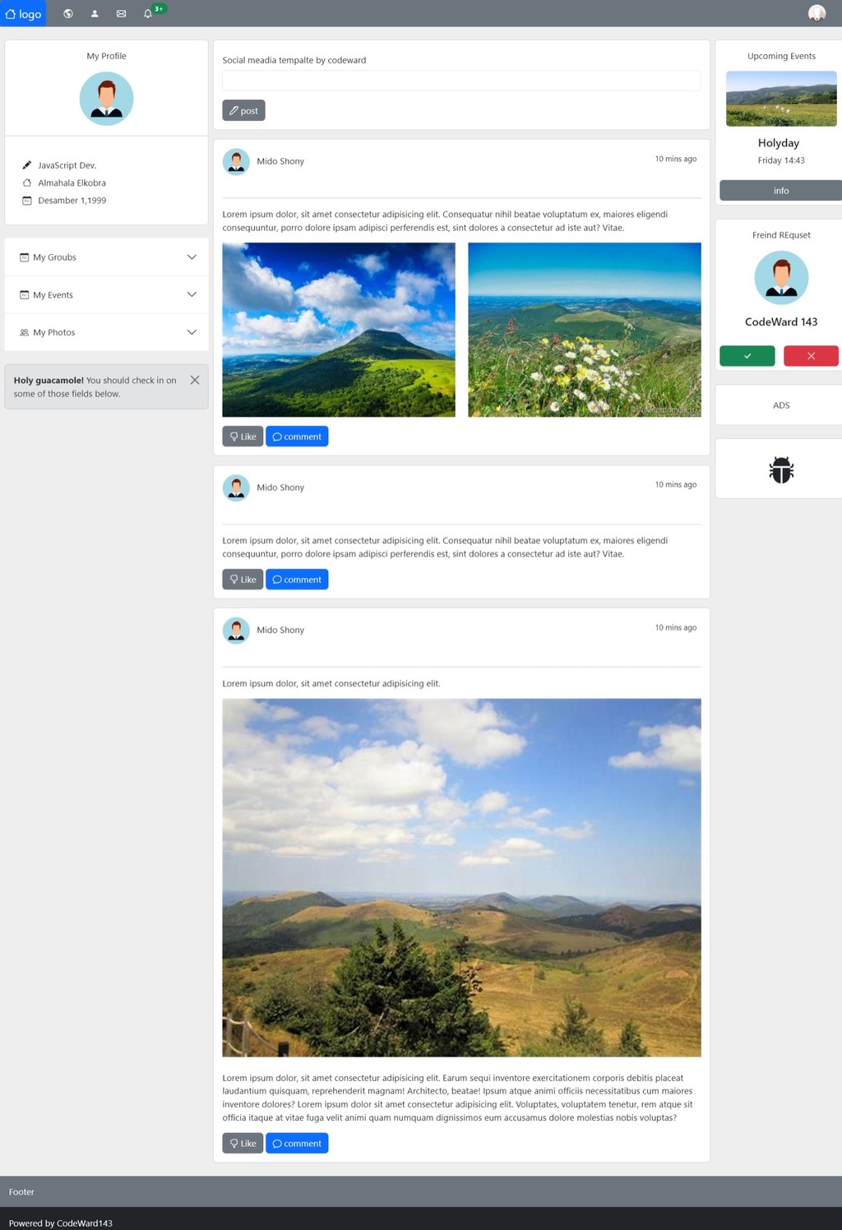Open the notifications bell icon
842x1230 pixels.
(x=148, y=13)
